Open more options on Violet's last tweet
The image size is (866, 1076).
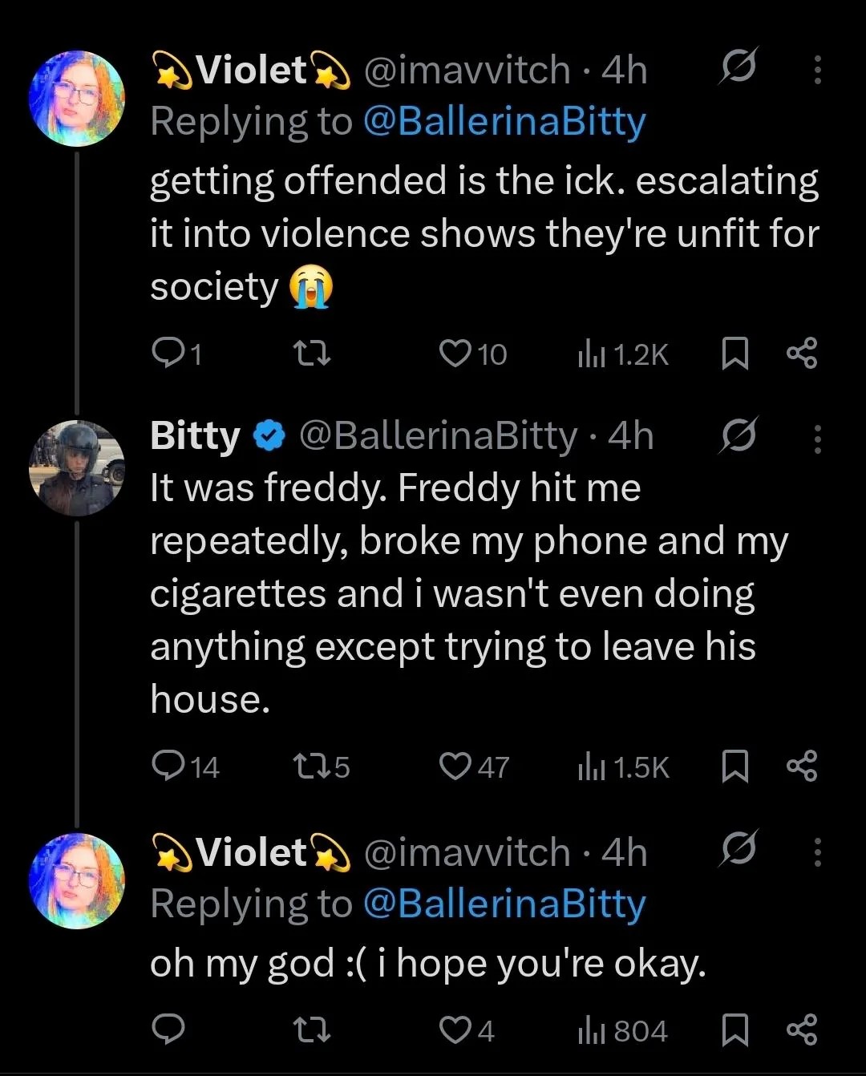click(x=817, y=852)
